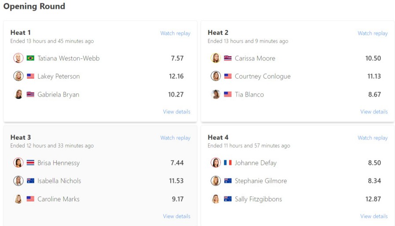Image resolution: width=395 pixels, height=226 pixels.
Task: Click the France flag beside Johanne Defay
Action: (x=228, y=163)
